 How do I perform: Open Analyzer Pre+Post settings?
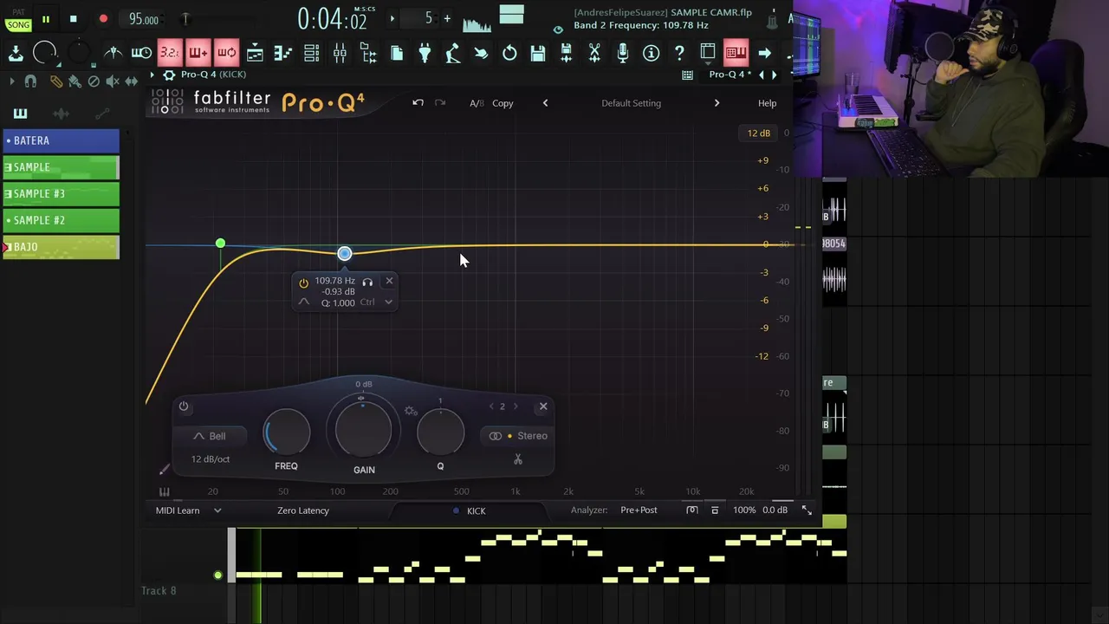coord(639,510)
